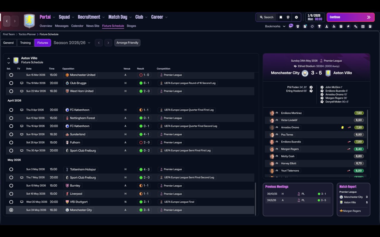Click the date 1/6/2026 Mon display
The height and width of the screenshot is (237, 380).
click(315, 17)
